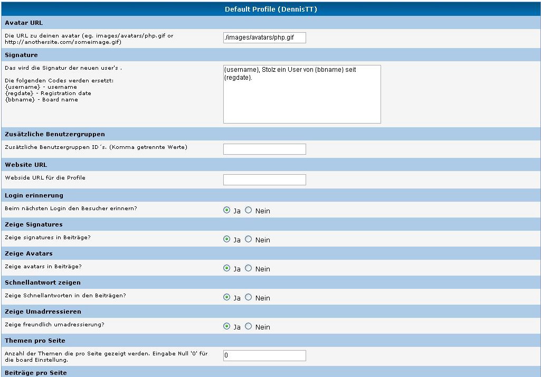
Task: Click 'Die folgenden Codes werden ersetzt:' text
Action: 59,81
